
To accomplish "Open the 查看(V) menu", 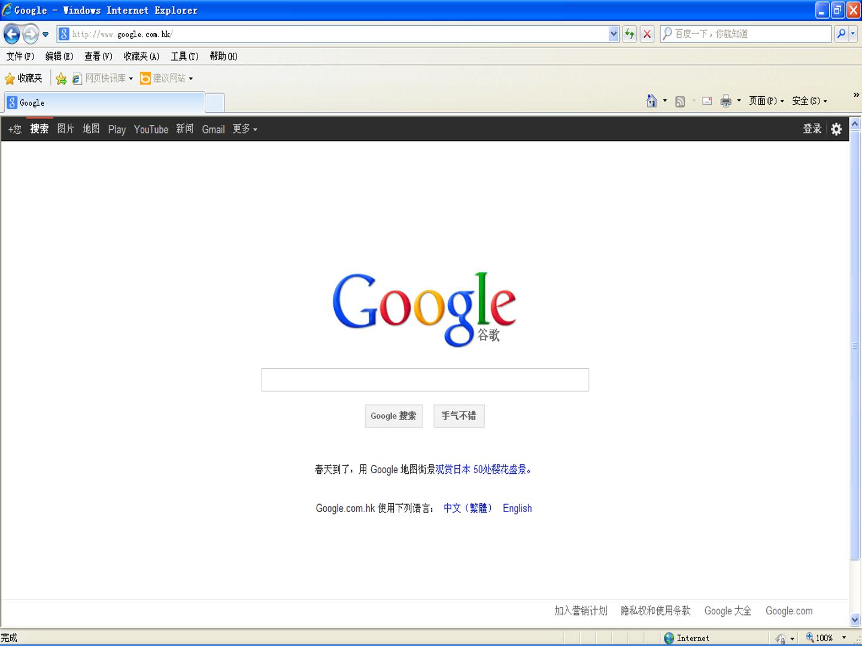I will tap(98, 56).
